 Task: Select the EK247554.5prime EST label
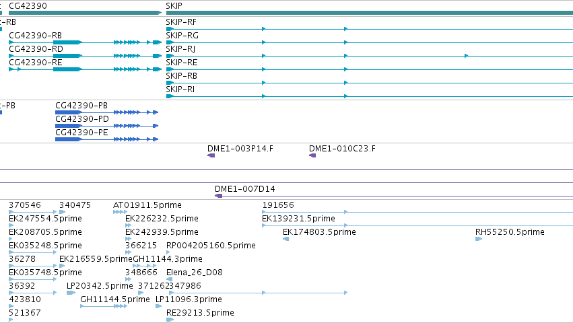(45, 219)
